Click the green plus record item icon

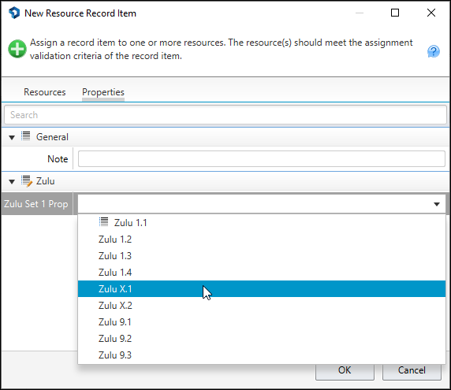pos(17,49)
